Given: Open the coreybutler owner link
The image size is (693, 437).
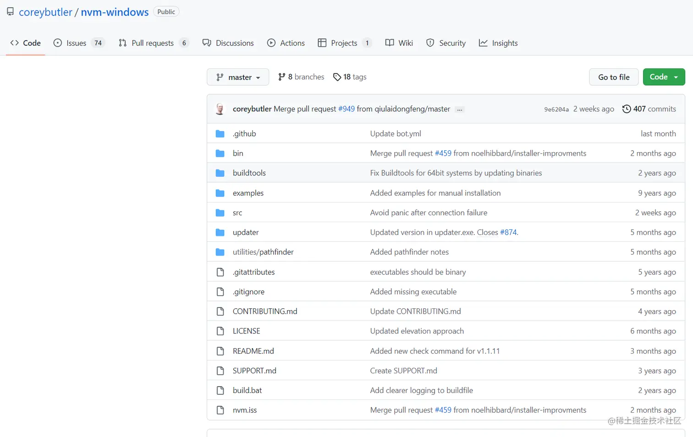Looking at the screenshot, I should click(45, 12).
